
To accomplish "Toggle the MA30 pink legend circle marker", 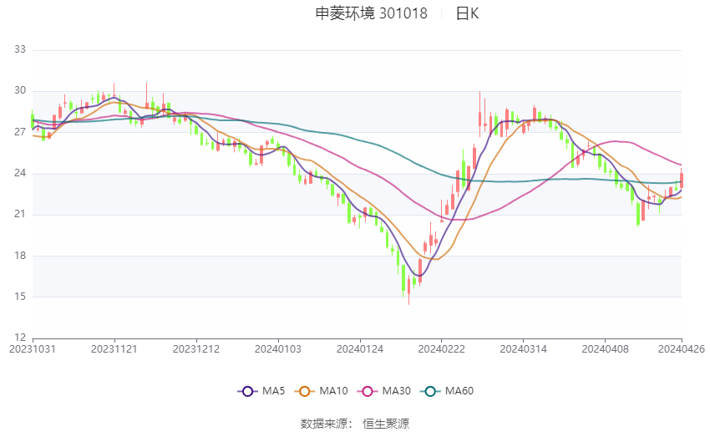I will 367,391.
